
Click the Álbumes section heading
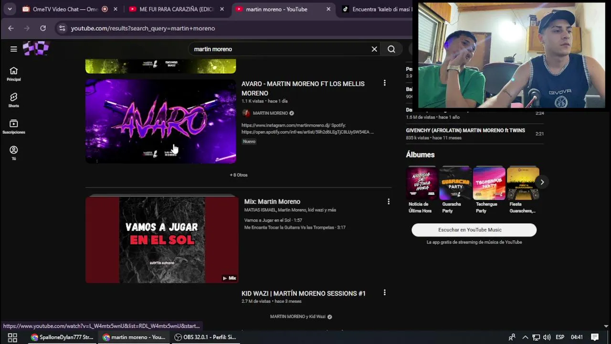[420, 155]
